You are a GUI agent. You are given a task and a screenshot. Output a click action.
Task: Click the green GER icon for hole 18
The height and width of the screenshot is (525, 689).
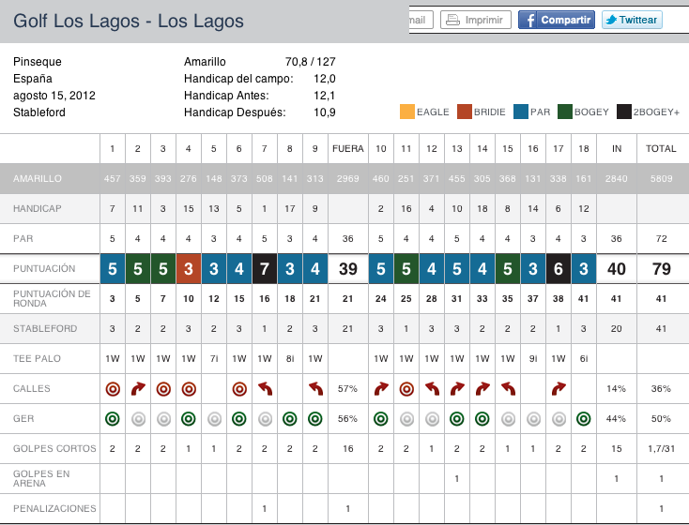pyautogui.click(x=584, y=419)
